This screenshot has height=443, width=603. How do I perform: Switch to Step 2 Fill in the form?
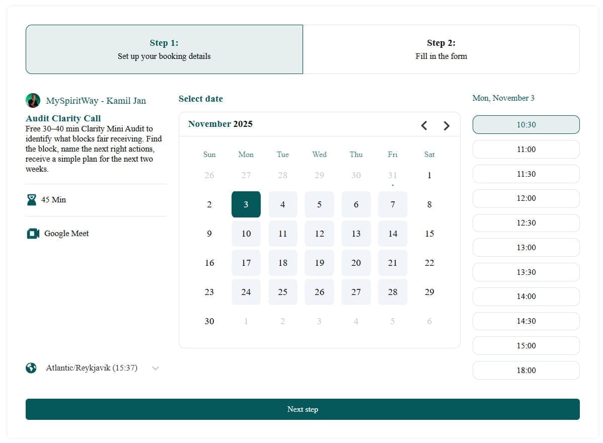(441, 49)
